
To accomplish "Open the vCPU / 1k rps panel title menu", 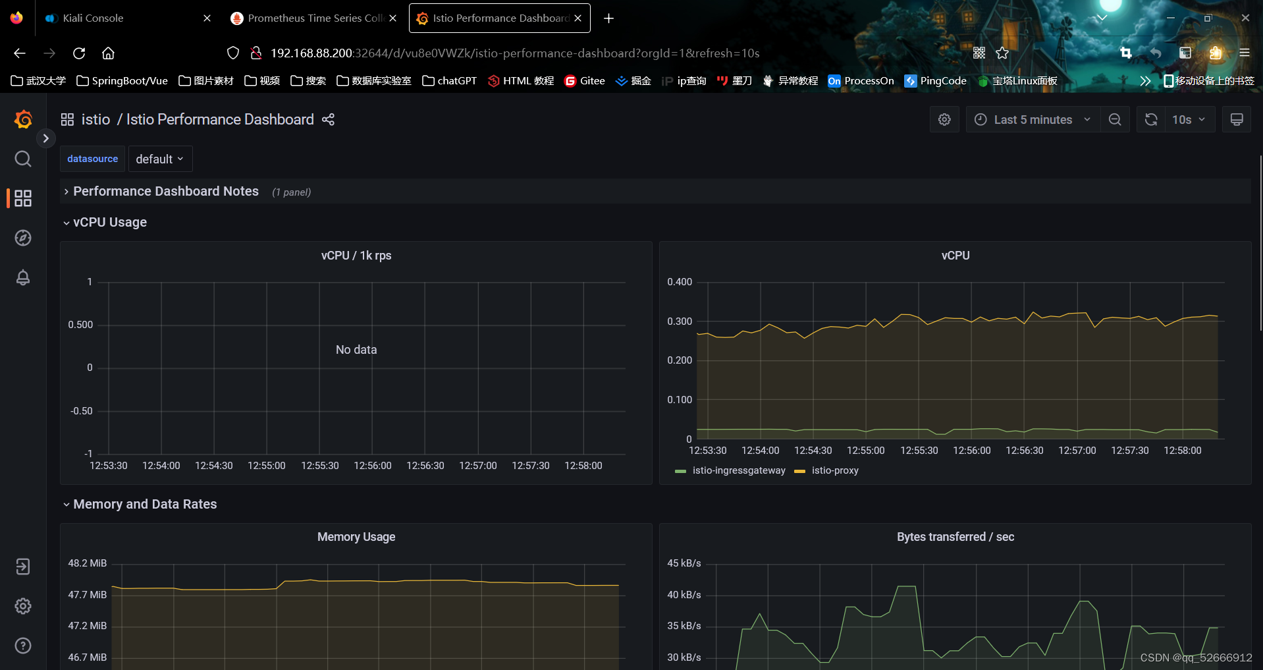I will pyautogui.click(x=356, y=255).
